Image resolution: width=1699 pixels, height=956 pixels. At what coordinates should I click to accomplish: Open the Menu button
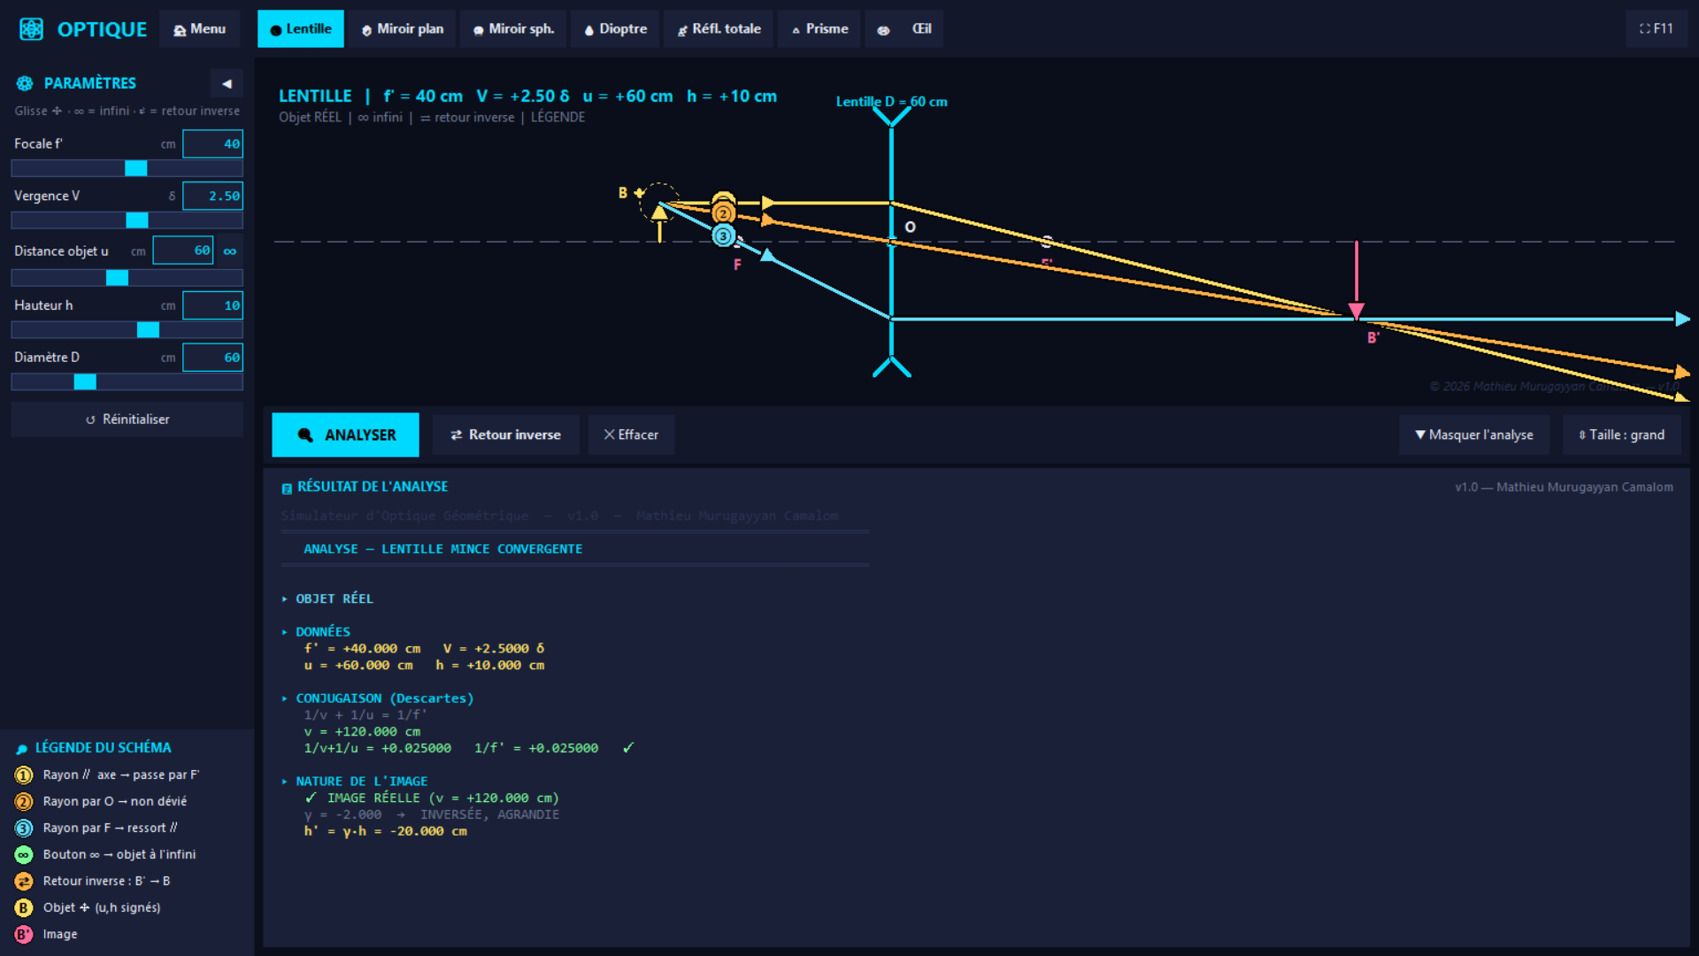click(199, 29)
